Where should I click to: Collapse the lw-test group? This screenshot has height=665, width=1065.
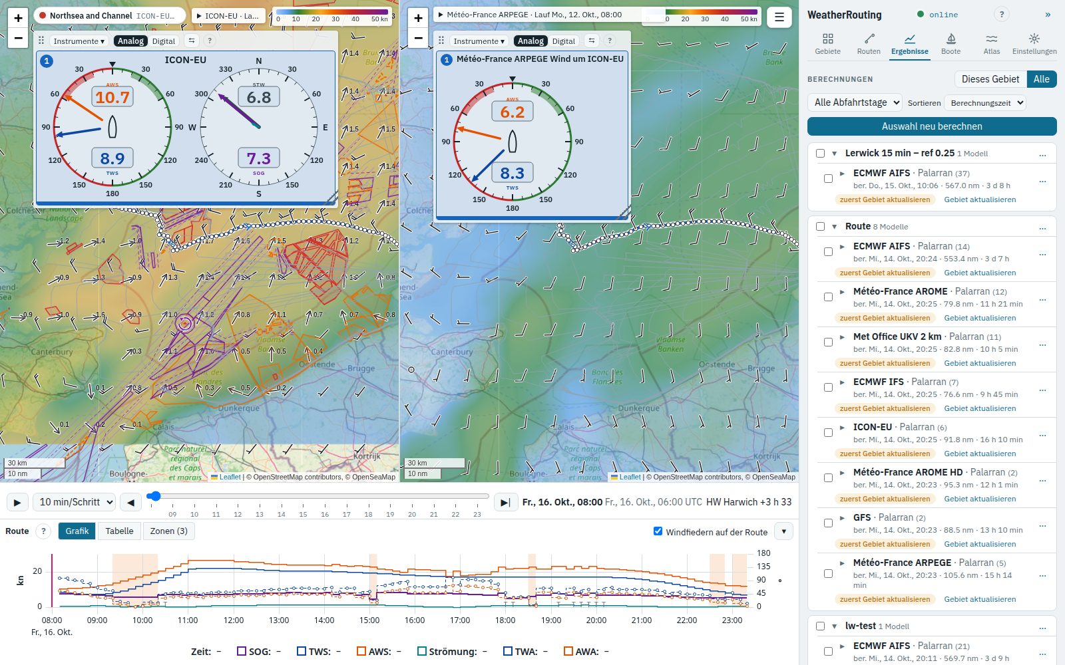coord(834,626)
